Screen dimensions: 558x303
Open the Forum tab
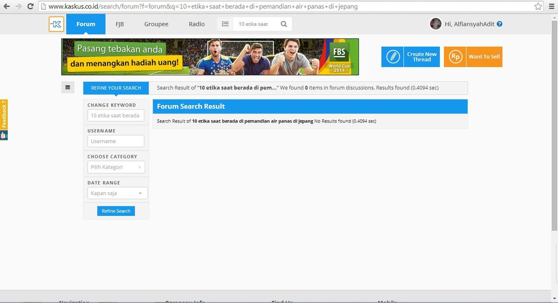86,24
